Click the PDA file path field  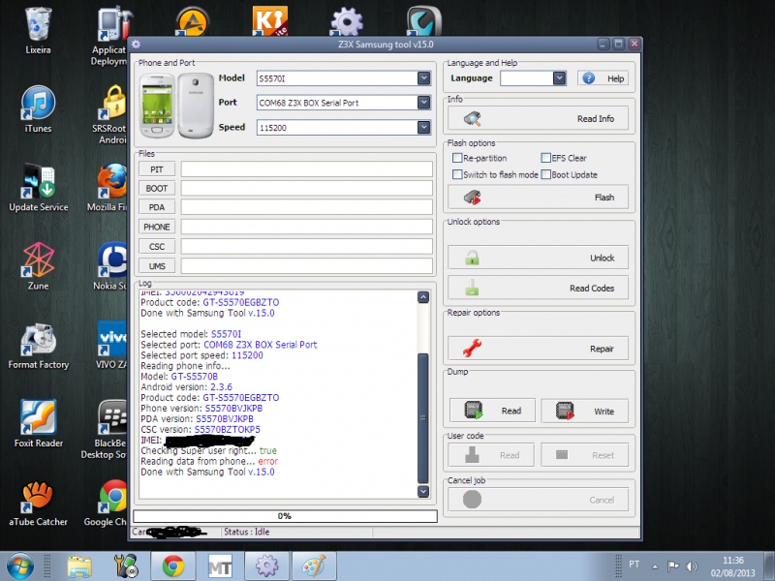pyautogui.click(x=306, y=207)
